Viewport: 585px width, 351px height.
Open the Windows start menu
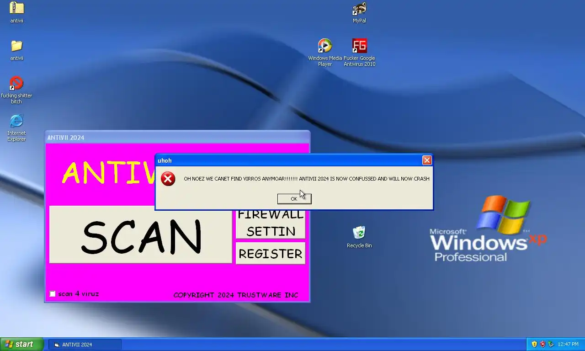[22, 344]
